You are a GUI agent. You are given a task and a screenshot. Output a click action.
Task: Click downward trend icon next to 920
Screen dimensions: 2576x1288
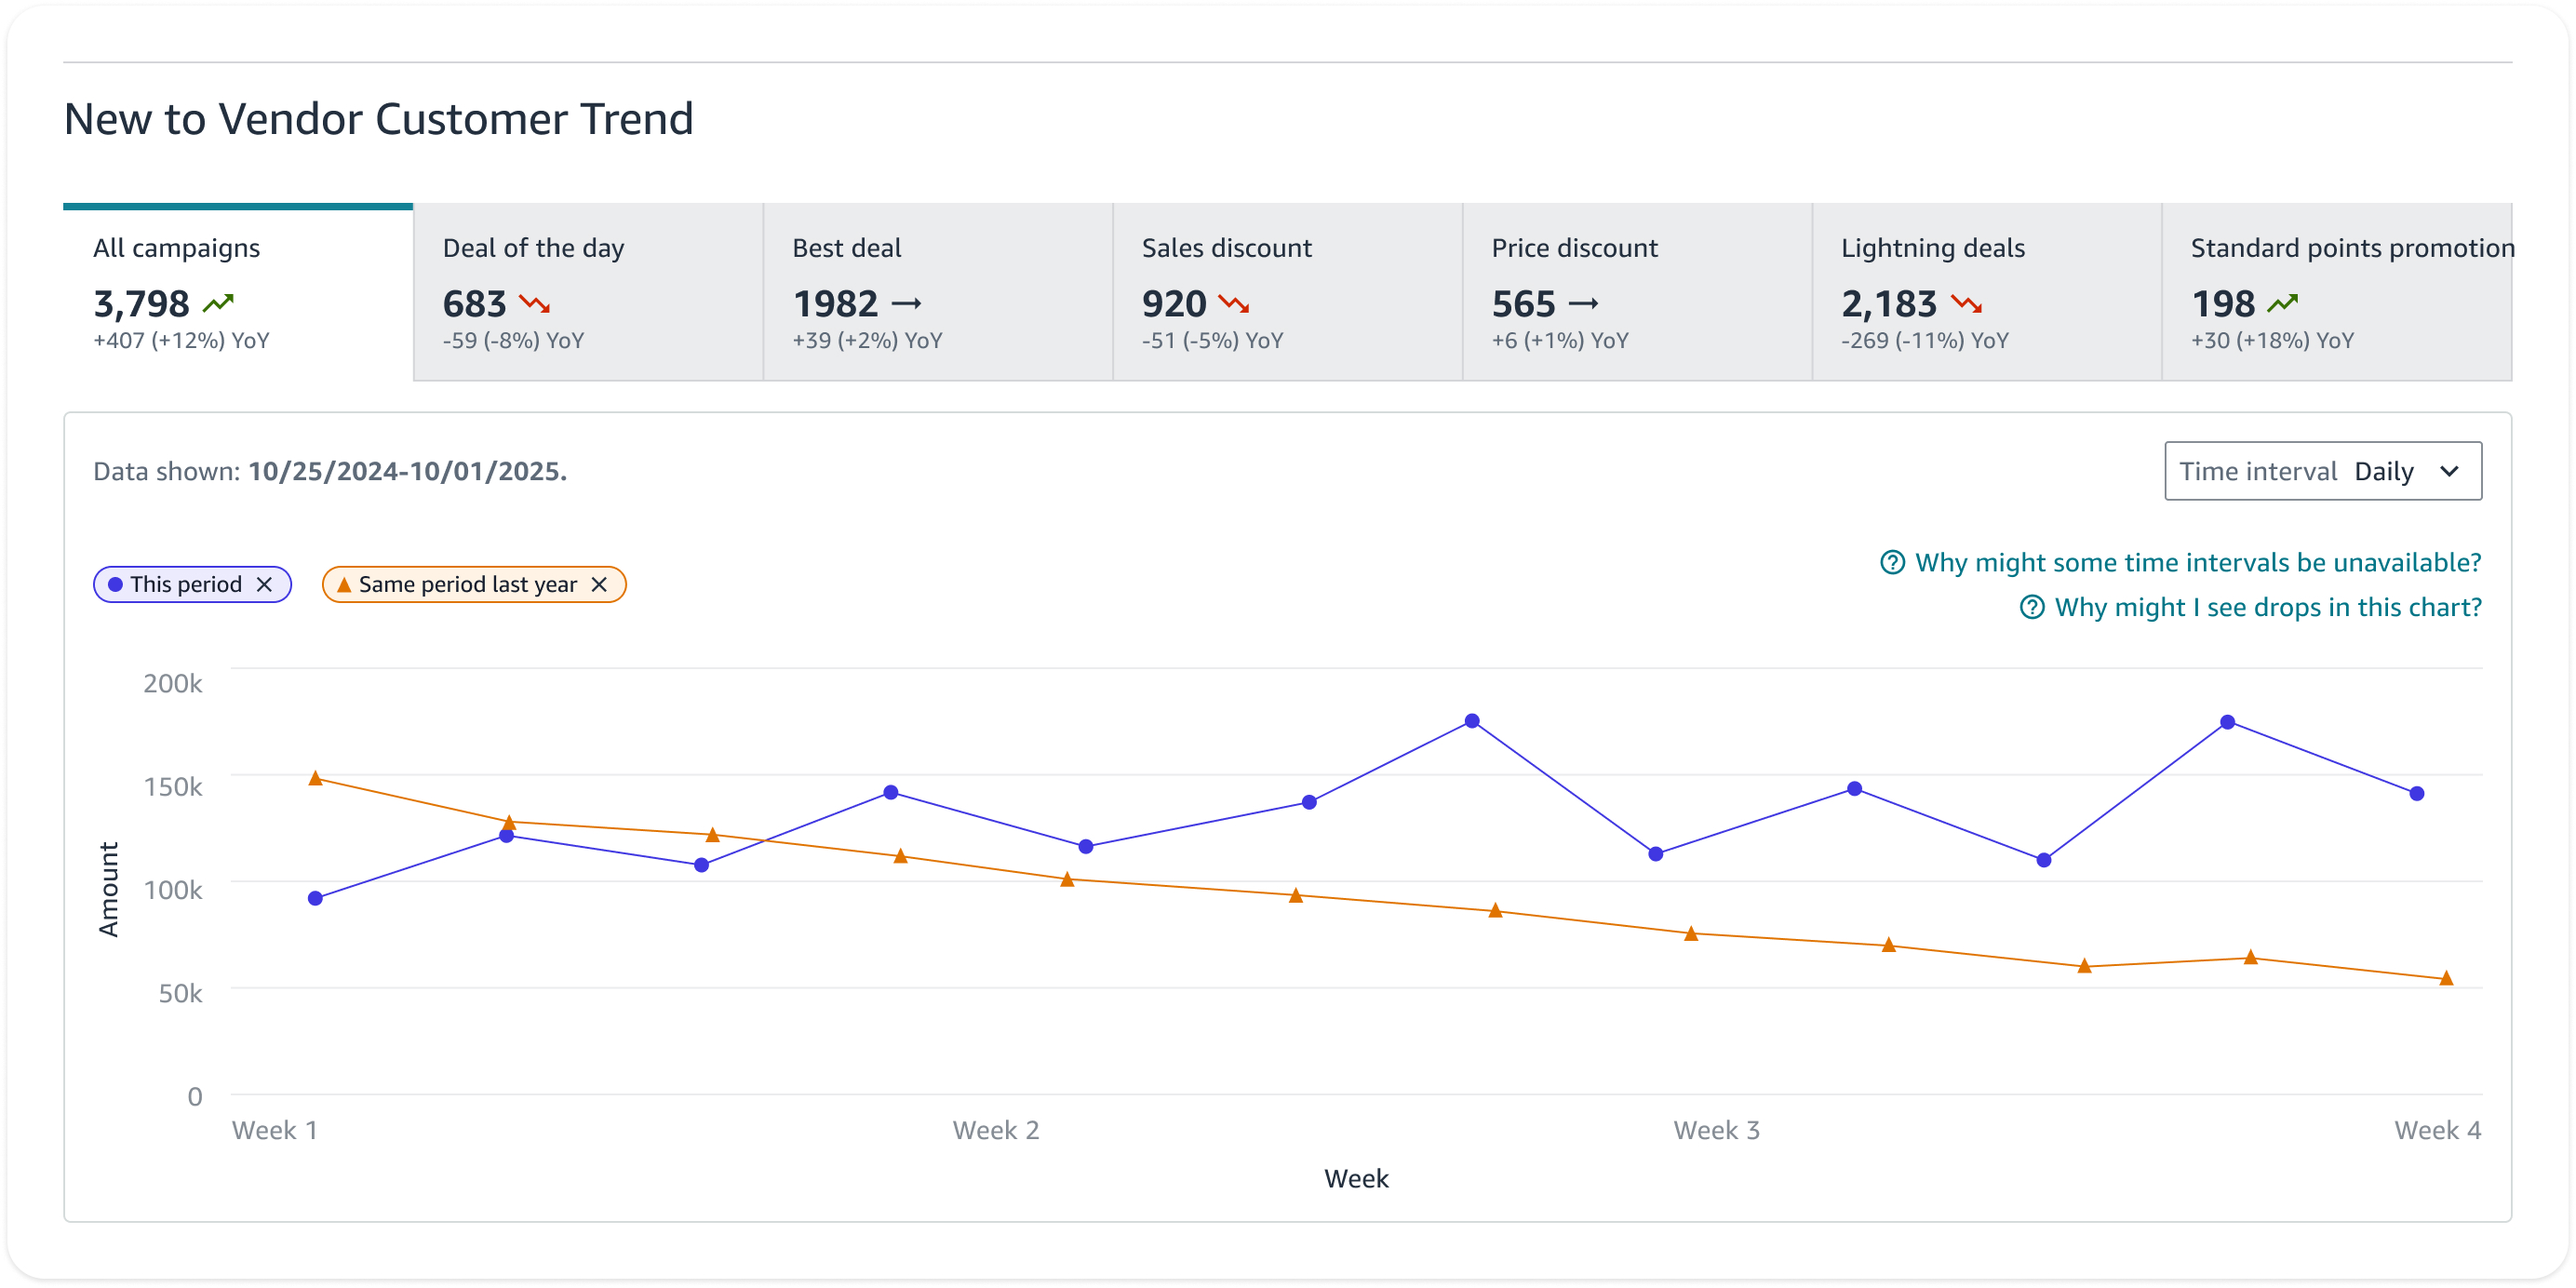pos(1234,303)
